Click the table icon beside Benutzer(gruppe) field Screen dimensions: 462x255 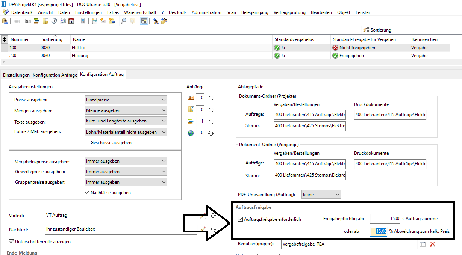click(x=423, y=244)
